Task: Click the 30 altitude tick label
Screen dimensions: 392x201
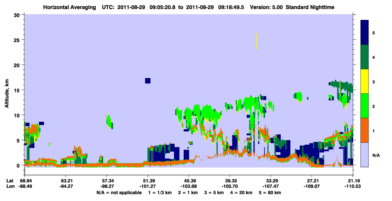Action: (17, 15)
